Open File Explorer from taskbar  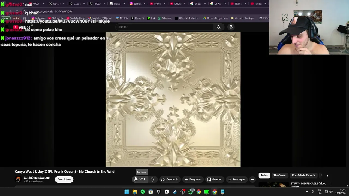pos(135,192)
